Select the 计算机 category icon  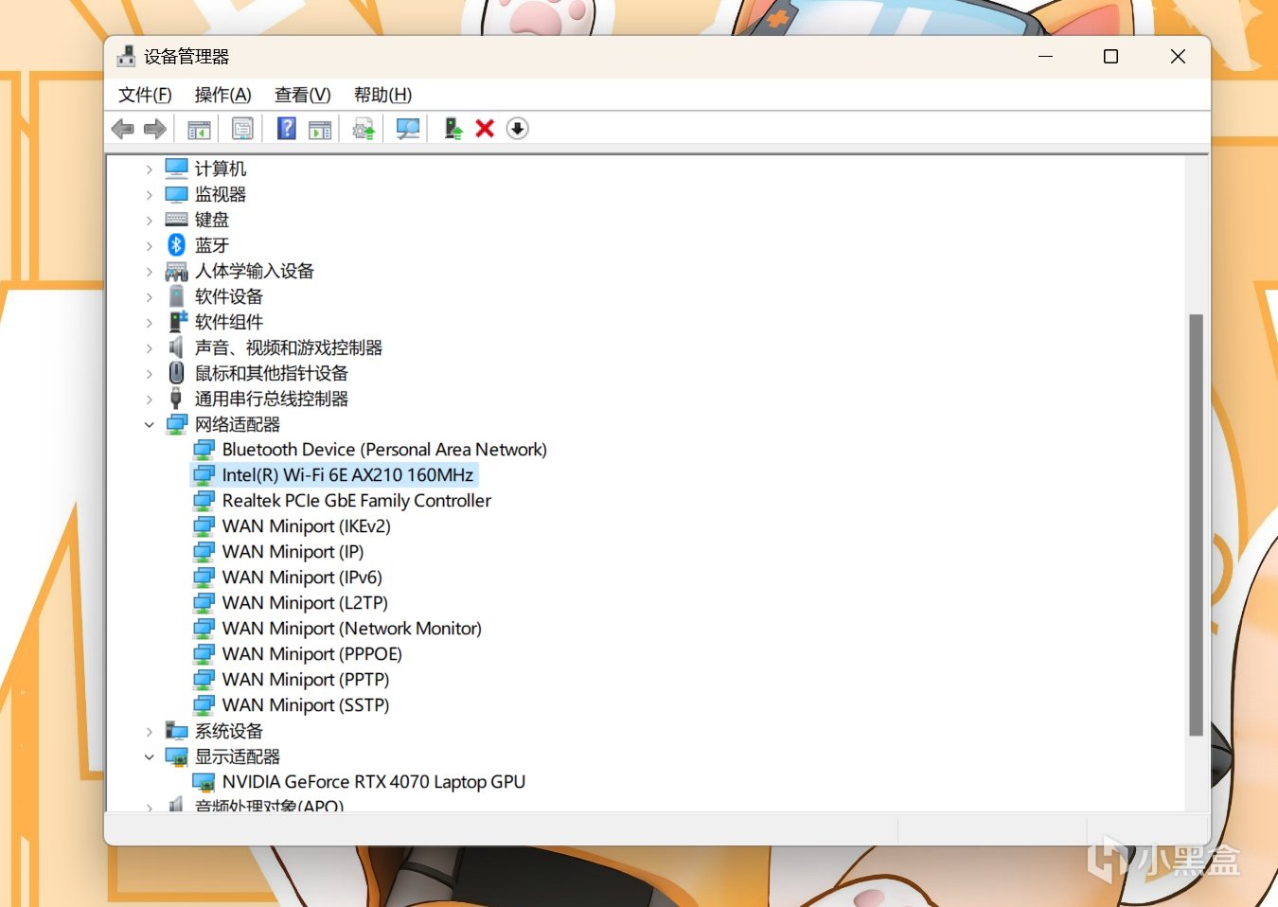(x=176, y=169)
